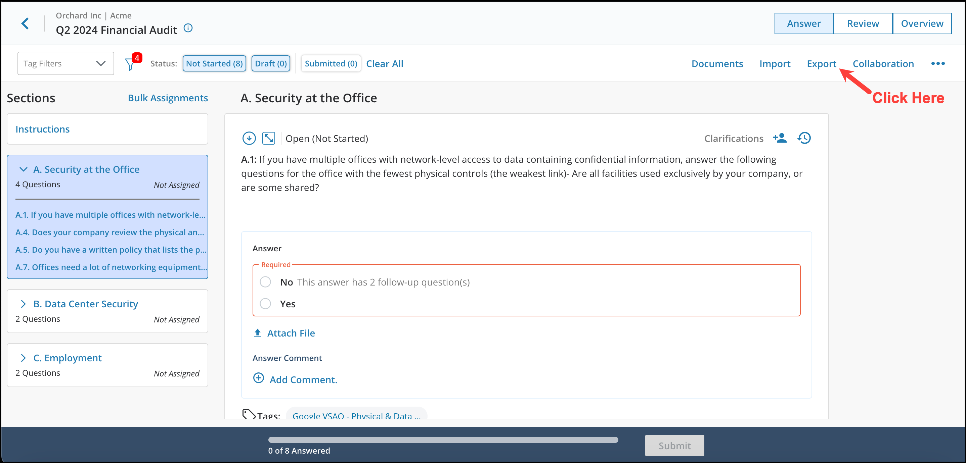The height and width of the screenshot is (463, 966).
Task: Open the three-dot overflow menu
Action: [937, 63]
